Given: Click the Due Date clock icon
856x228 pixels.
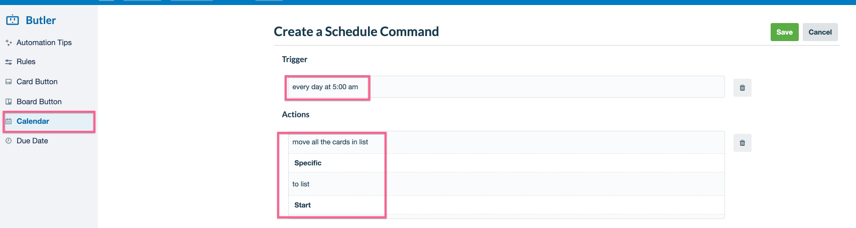Looking at the screenshot, I should tap(9, 141).
